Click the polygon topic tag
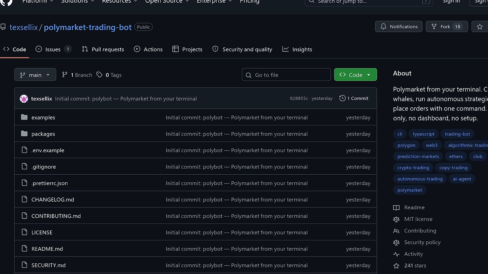 coord(406,145)
